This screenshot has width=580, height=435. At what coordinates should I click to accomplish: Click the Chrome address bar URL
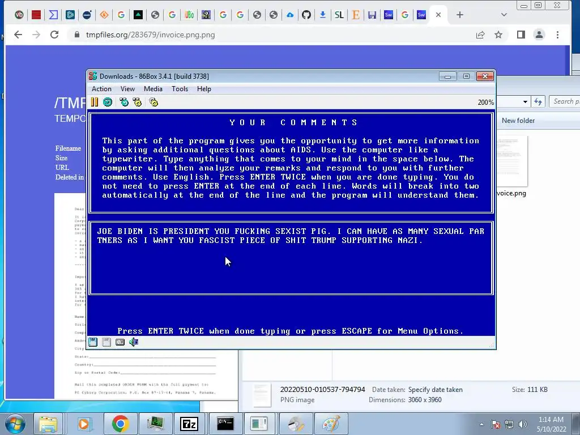(150, 35)
